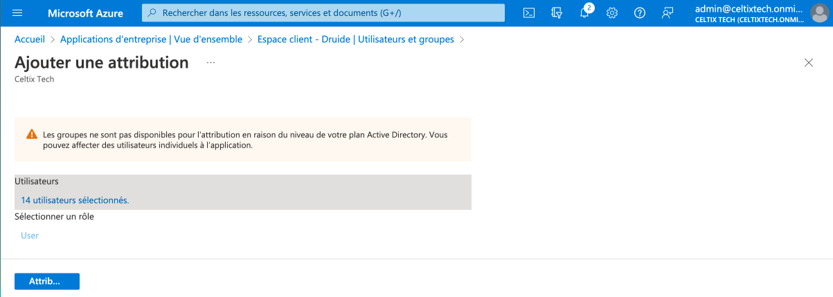Screen dimensions: 833x297
Task: Open portal settings gear
Action: click(x=612, y=13)
